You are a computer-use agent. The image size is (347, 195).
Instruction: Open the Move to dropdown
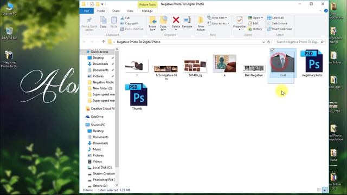(152, 28)
